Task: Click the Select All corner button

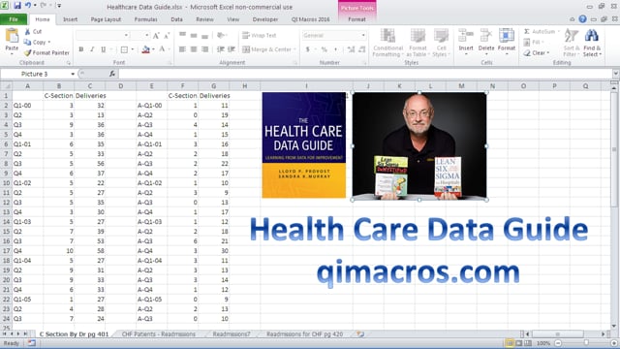Action: (x=6, y=86)
